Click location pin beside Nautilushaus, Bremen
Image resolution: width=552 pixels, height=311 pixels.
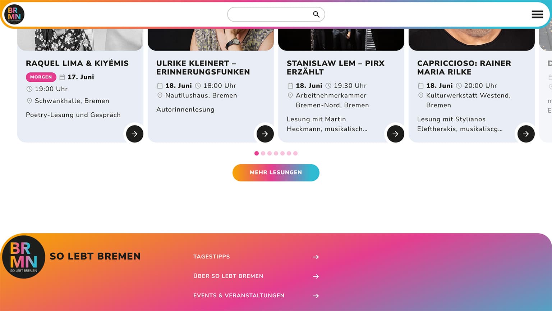coord(160,95)
